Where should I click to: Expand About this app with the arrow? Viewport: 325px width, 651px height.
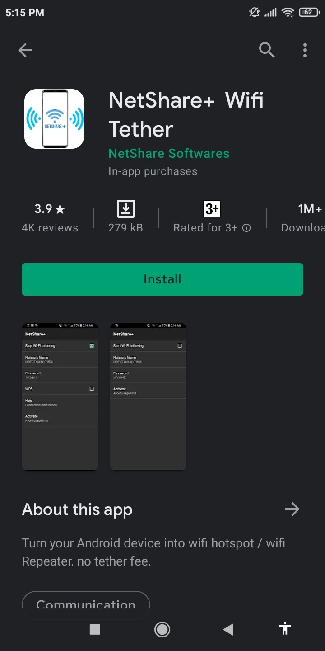292,509
